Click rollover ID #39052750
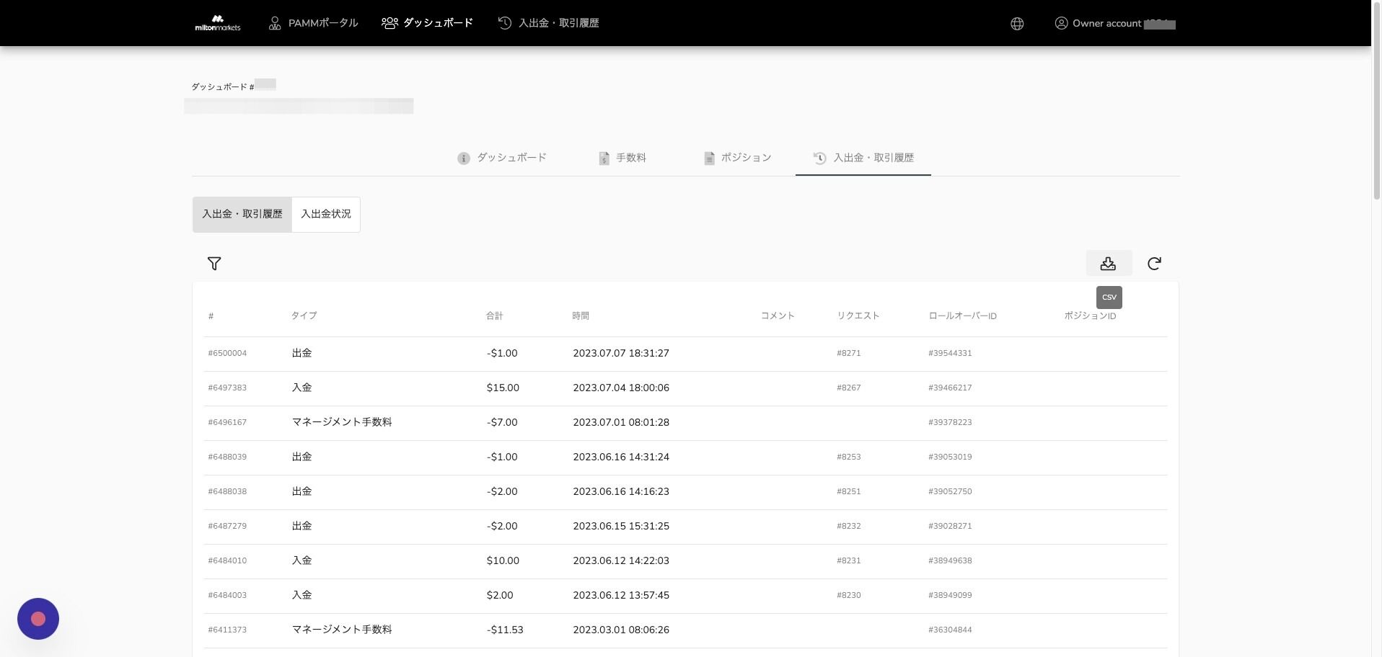Viewport: 1382px width, 657px height. pos(950,491)
